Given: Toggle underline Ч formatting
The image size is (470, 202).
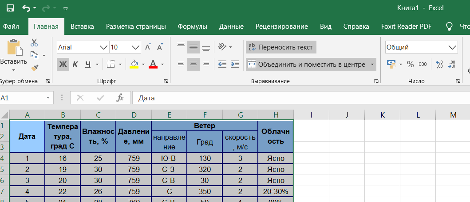Looking at the screenshot, I should (x=88, y=64).
